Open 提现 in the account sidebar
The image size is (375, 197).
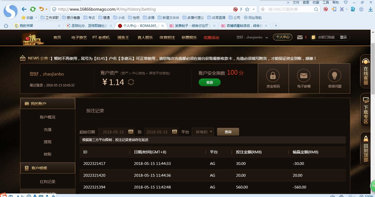pyautogui.click(x=48, y=142)
